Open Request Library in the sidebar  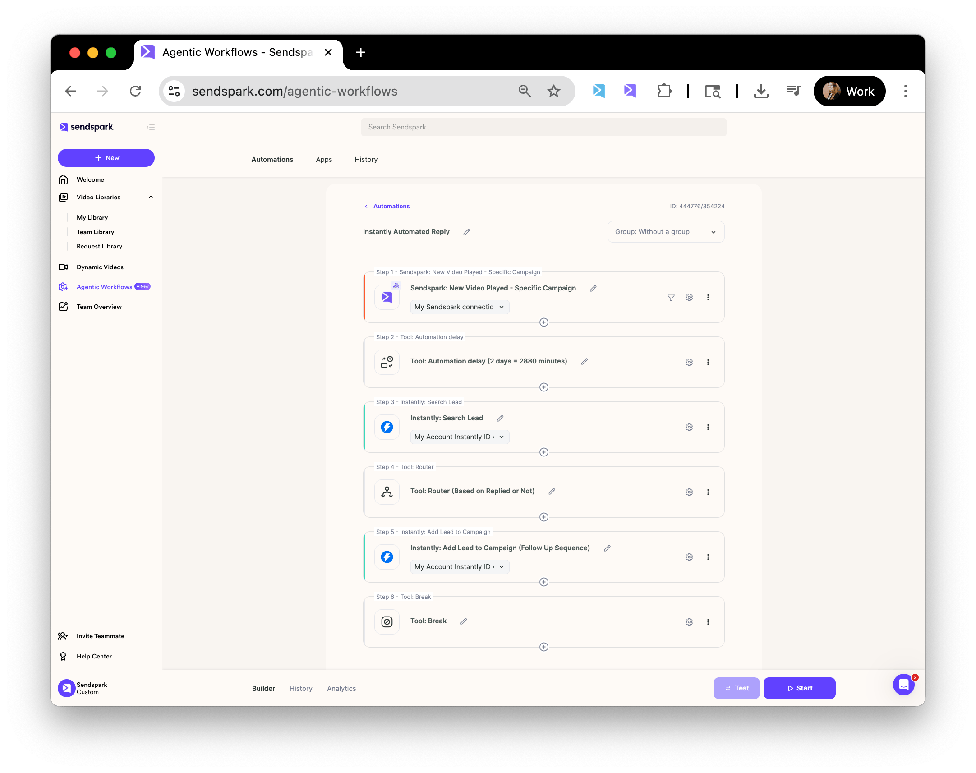point(99,247)
